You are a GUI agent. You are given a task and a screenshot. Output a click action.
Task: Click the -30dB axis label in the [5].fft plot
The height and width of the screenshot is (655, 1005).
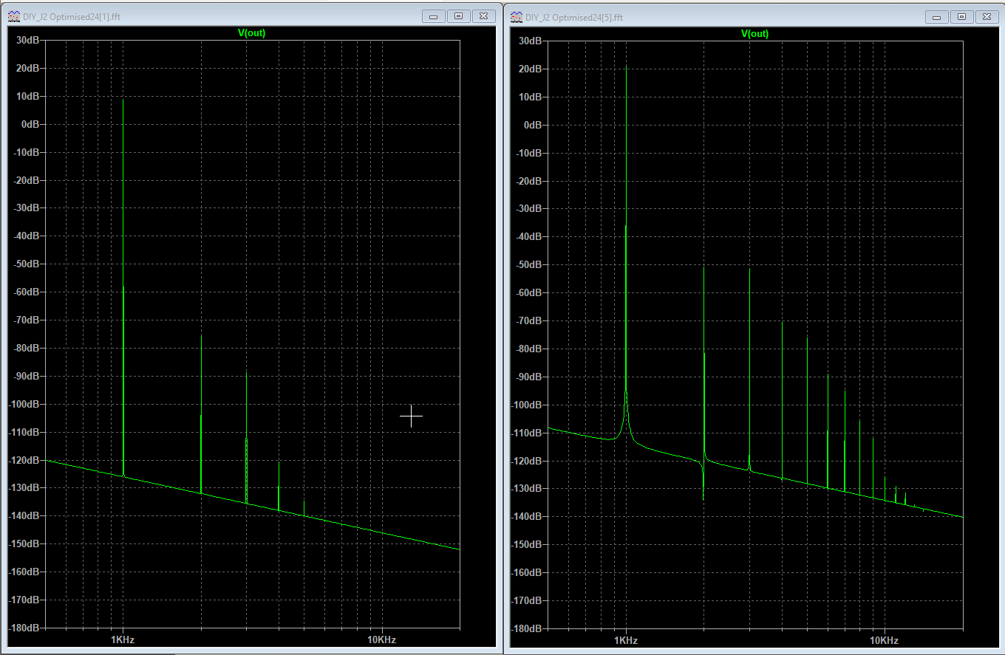tap(530, 208)
